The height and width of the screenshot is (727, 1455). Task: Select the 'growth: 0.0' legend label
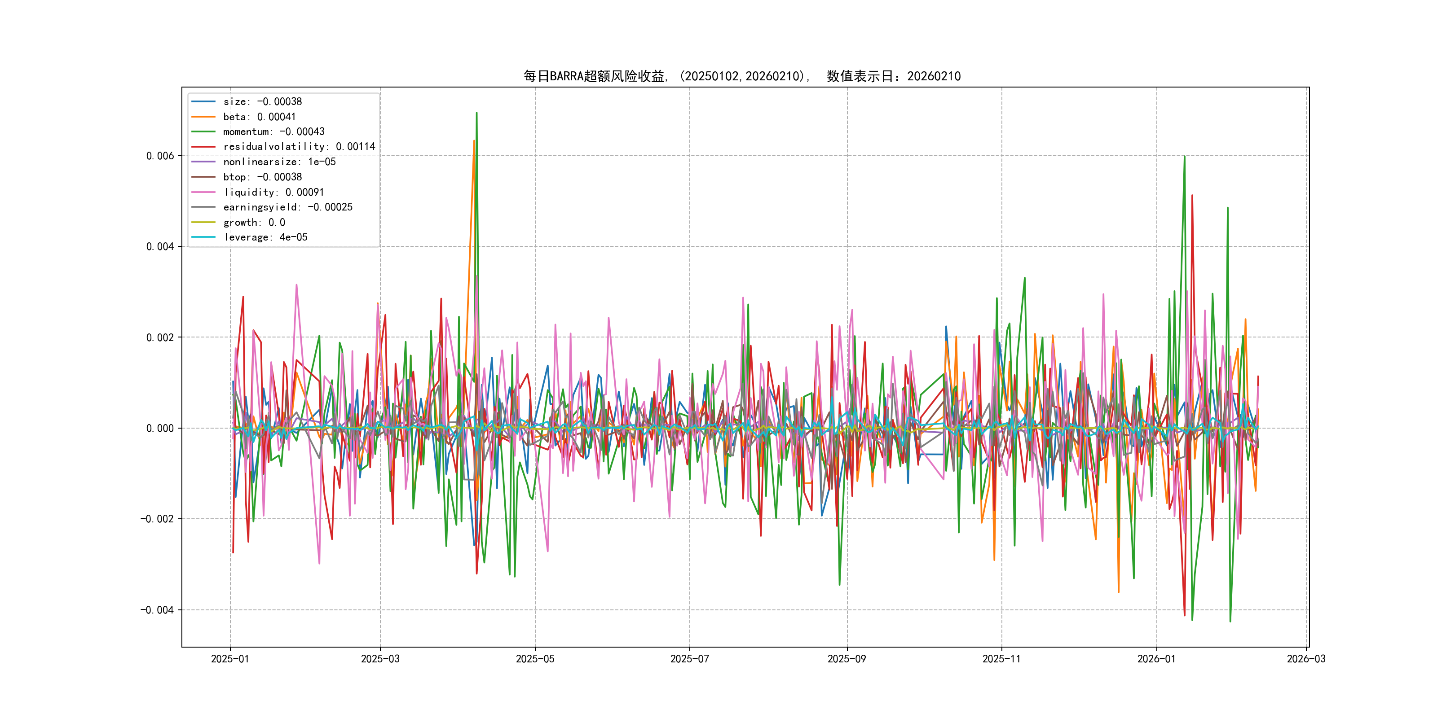tap(254, 223)
